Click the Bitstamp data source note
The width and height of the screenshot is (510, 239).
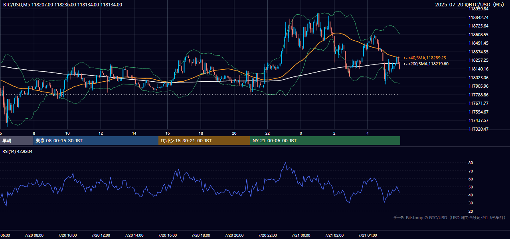pos(449,217)
